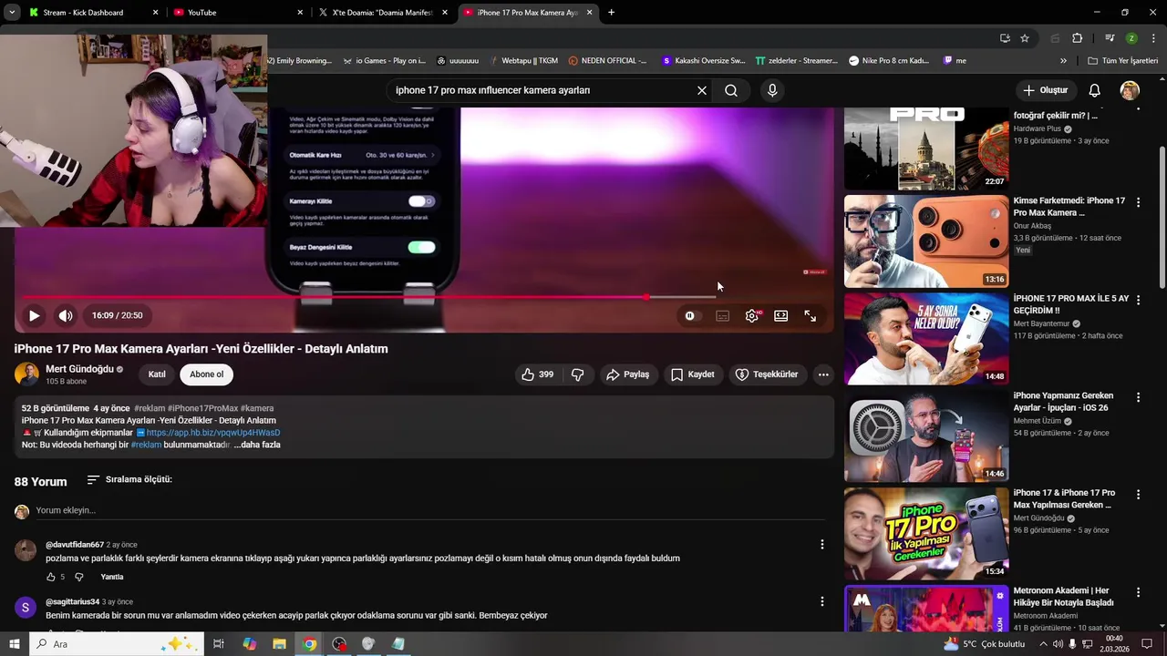This screenshot has width=1167, height=656.
Task: Toggle subtitles with the captions icon
Action: pos(722,315)
